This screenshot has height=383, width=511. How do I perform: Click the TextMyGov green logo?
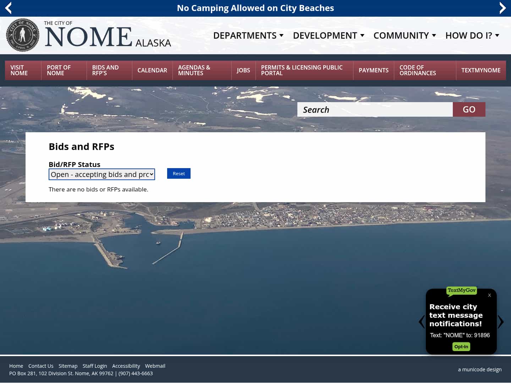(461, 290)
